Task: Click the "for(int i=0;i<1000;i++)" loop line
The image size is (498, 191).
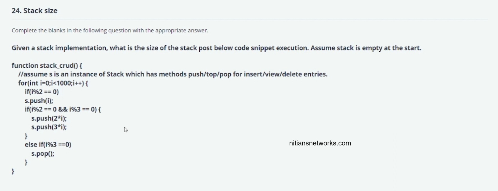Action: [53, 83]
